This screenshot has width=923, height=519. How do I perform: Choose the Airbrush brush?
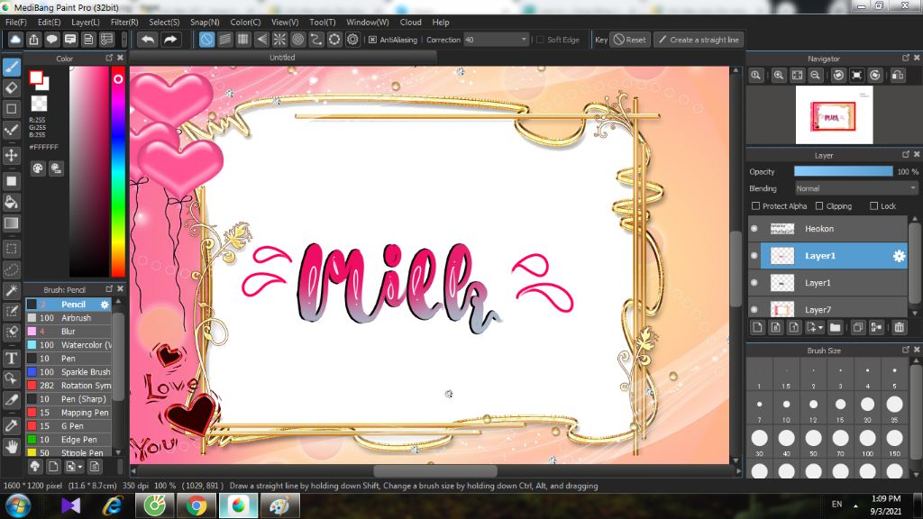[x=69, y=318]
